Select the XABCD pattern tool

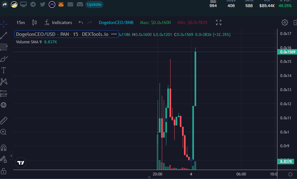[x=4, y=82]
